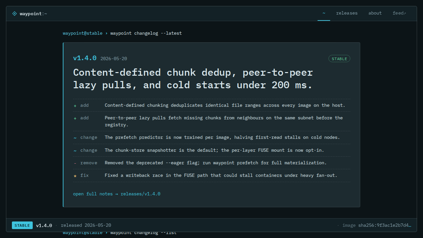Click the star icon beside writeback race fix
This screenshot has height=238, width=423.
(x=75, y=176)
